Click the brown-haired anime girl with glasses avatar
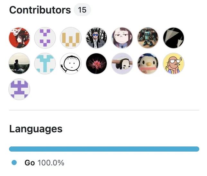207x176 pixels. click(x=122, y=38)
